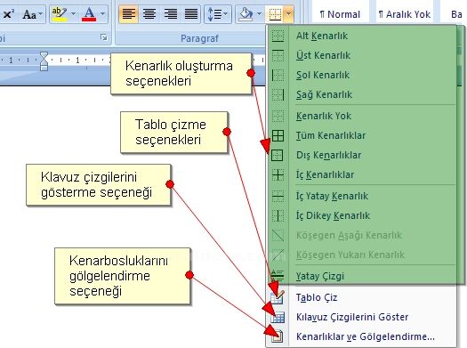Screen dimensions: 467x348
Task: Choose Sağ Kenarlık menu item
Action: point(362,94)
